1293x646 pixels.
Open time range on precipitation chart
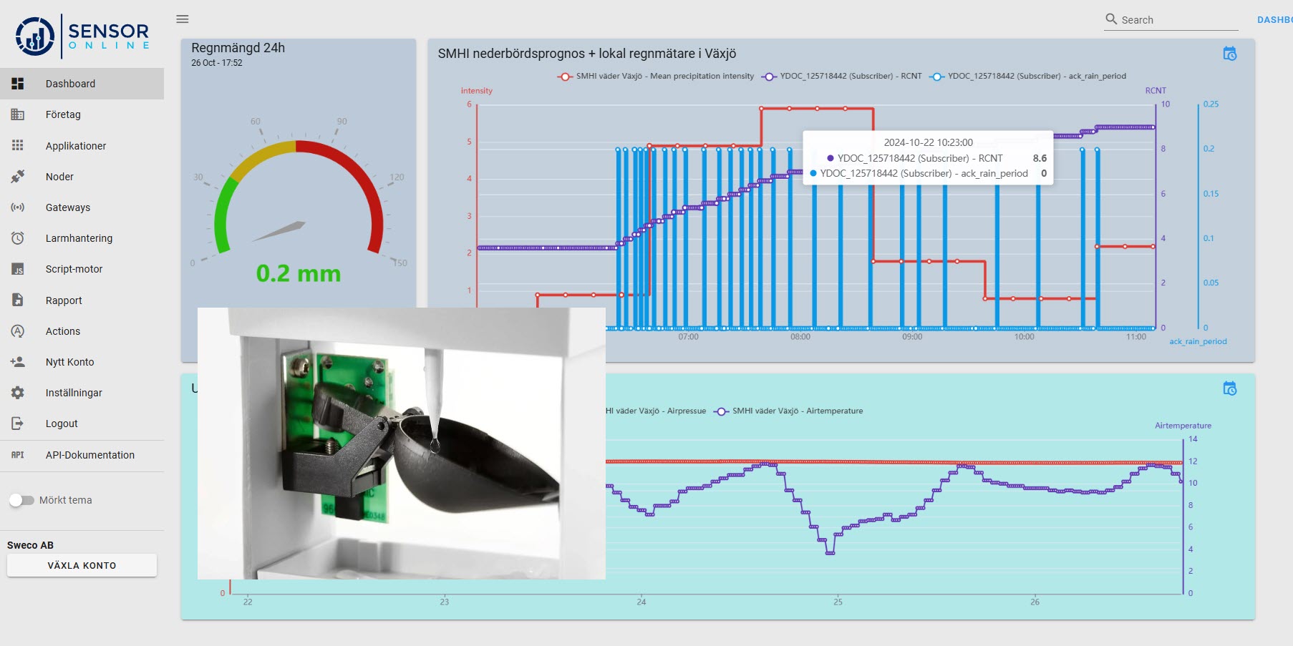(1229, 54)
